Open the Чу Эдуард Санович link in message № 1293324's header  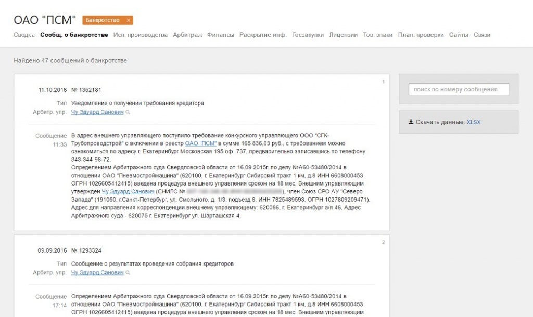pyautogui.click(x=97, y=273)
